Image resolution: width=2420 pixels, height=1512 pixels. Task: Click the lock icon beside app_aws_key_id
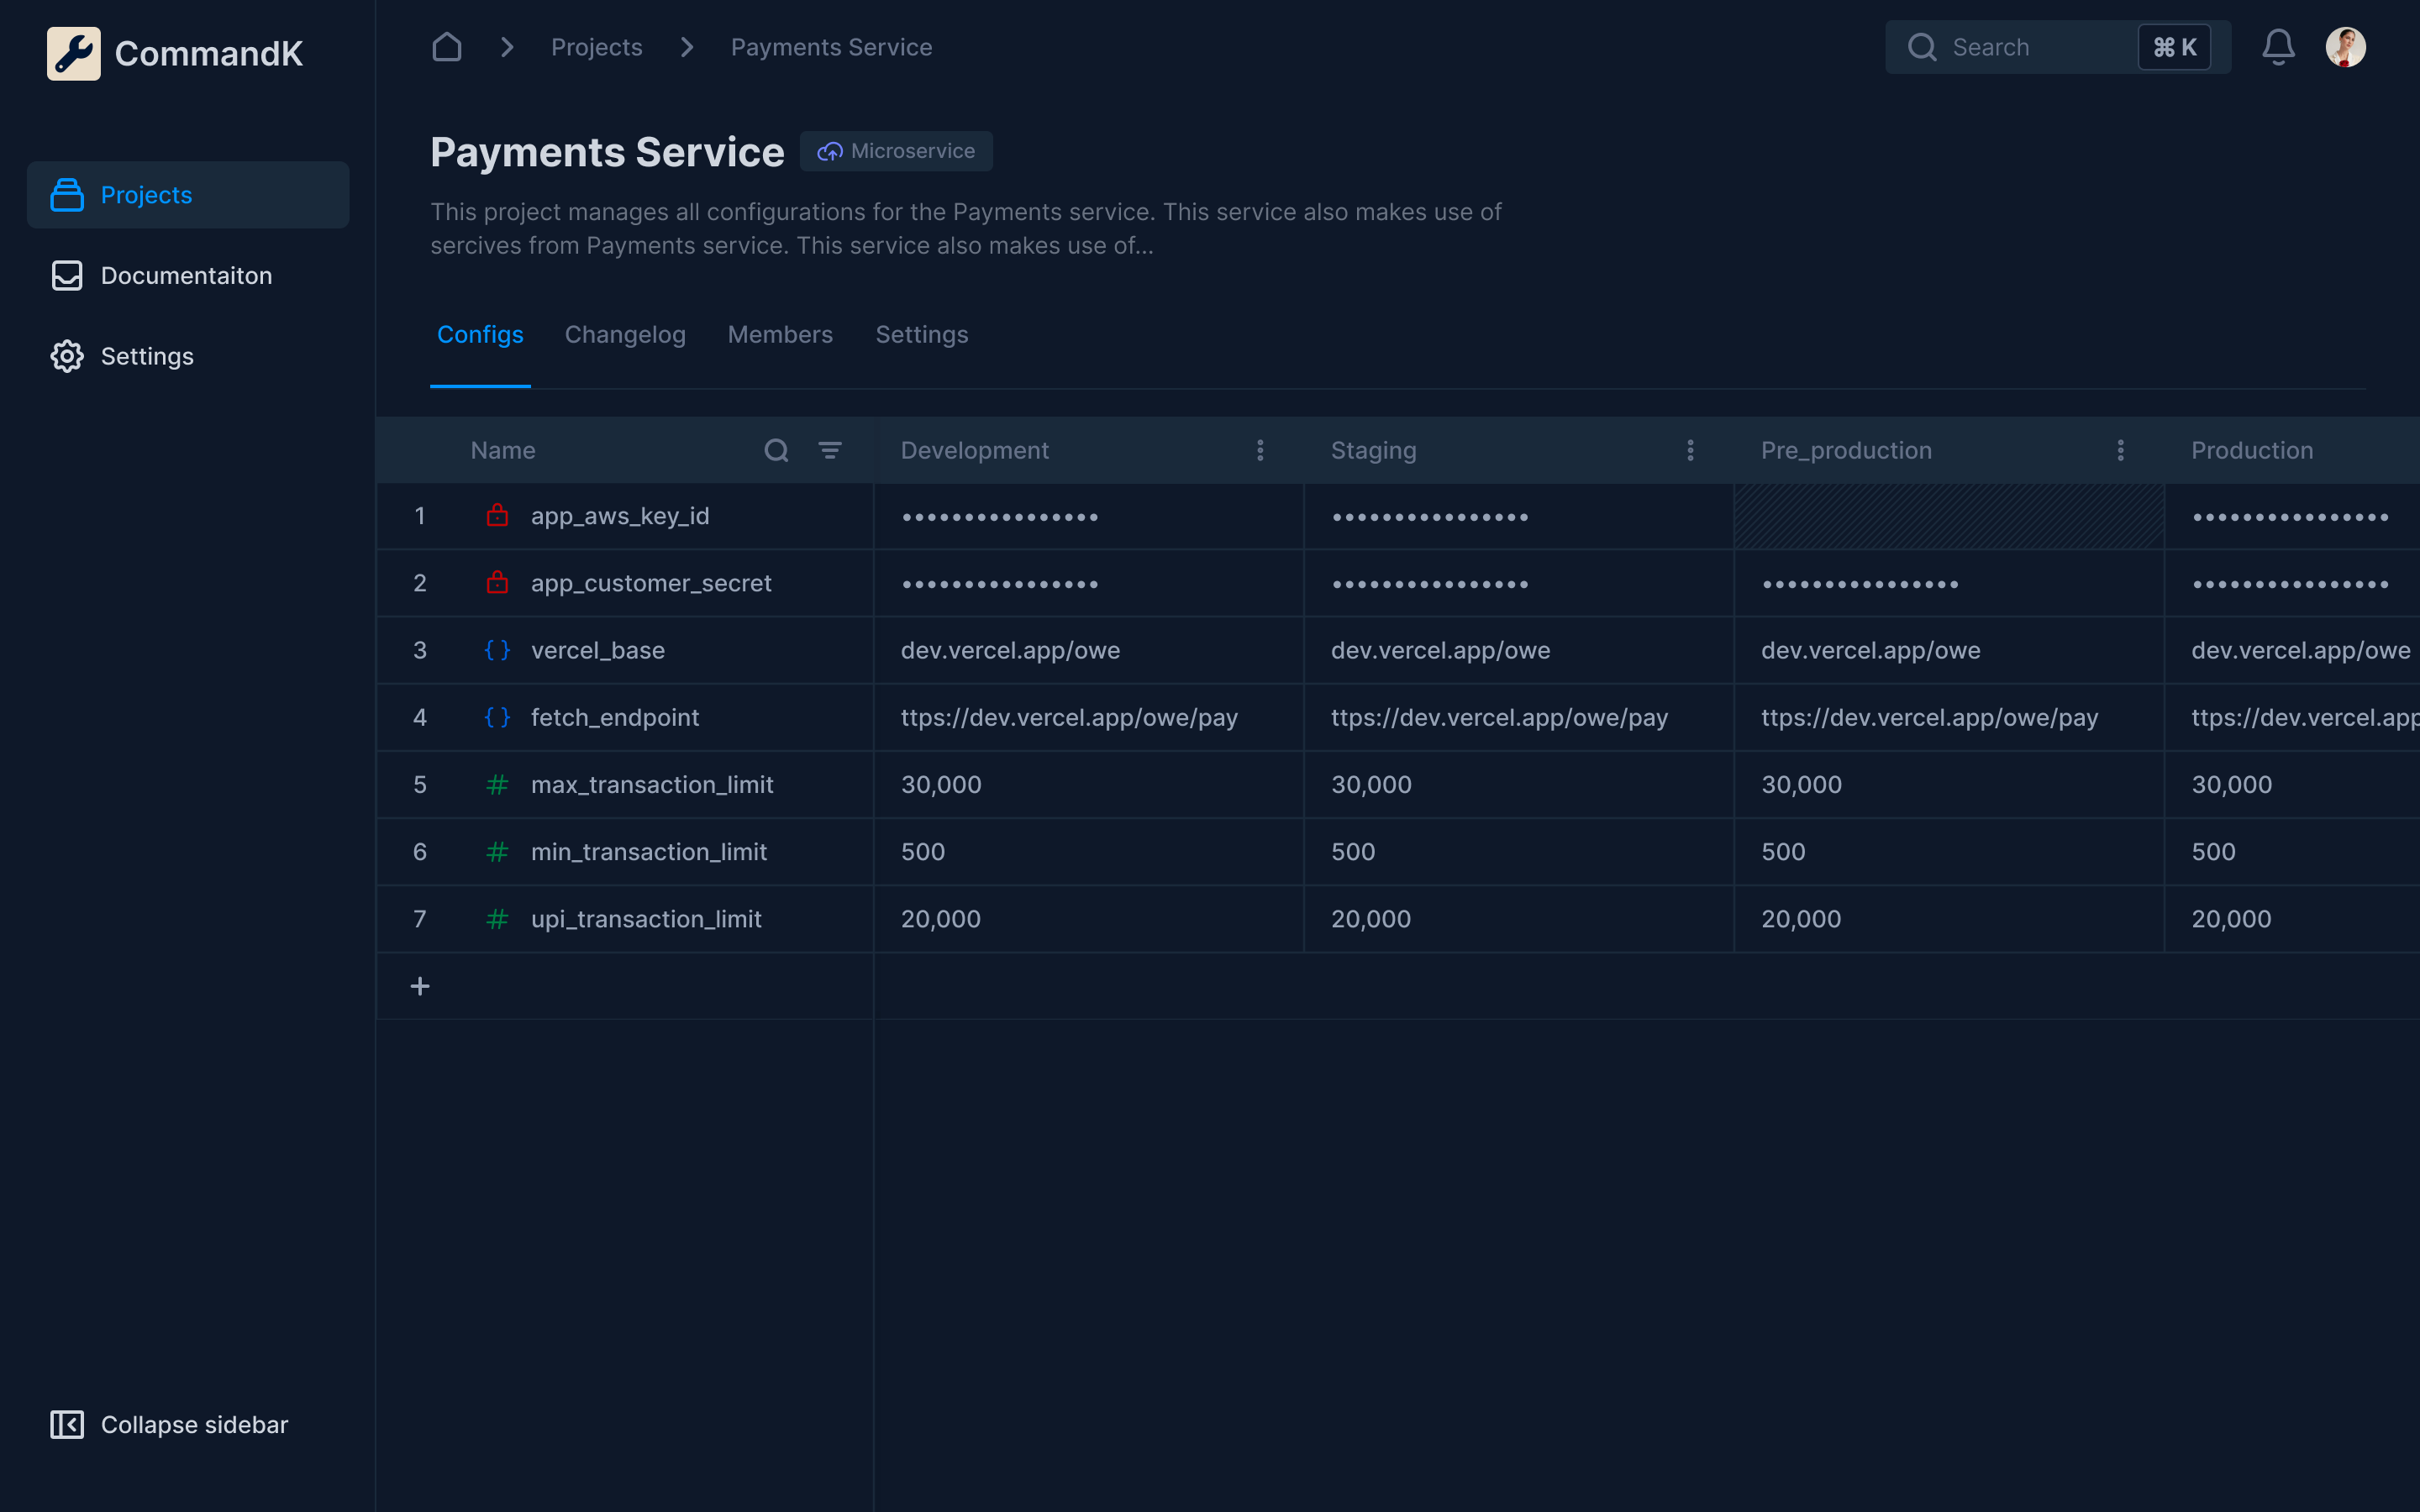(497, 516)
